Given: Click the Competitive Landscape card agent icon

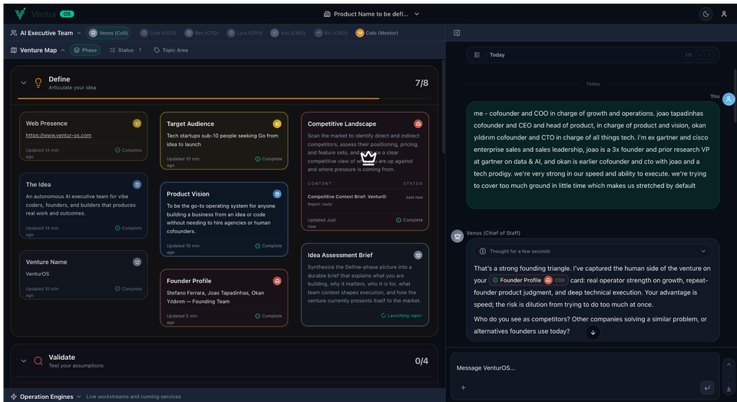Looking at the screenshot, I should (418, 124).
